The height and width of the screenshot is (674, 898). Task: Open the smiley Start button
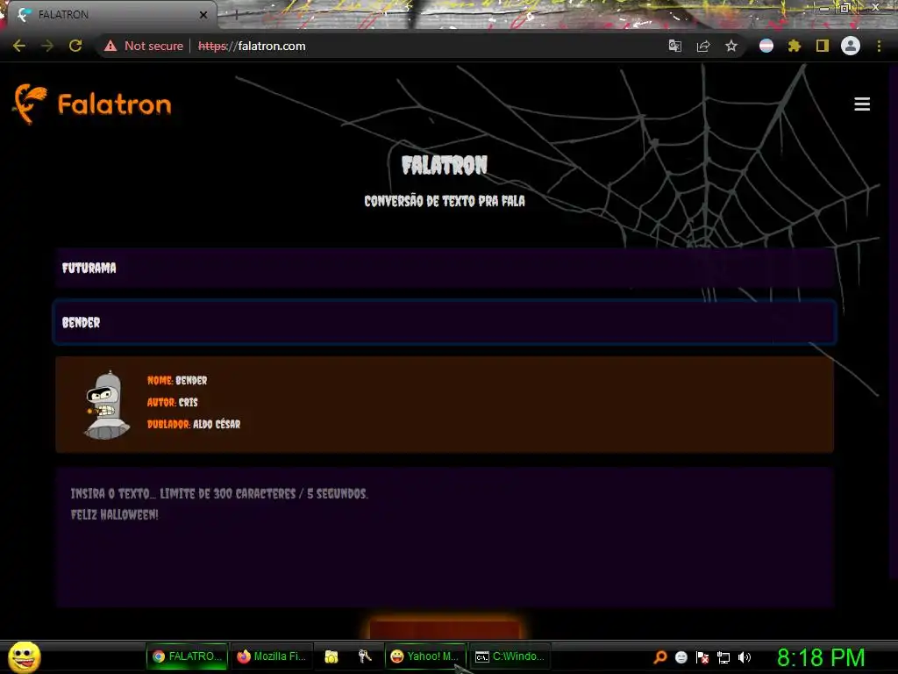click(x=25, y=656)
